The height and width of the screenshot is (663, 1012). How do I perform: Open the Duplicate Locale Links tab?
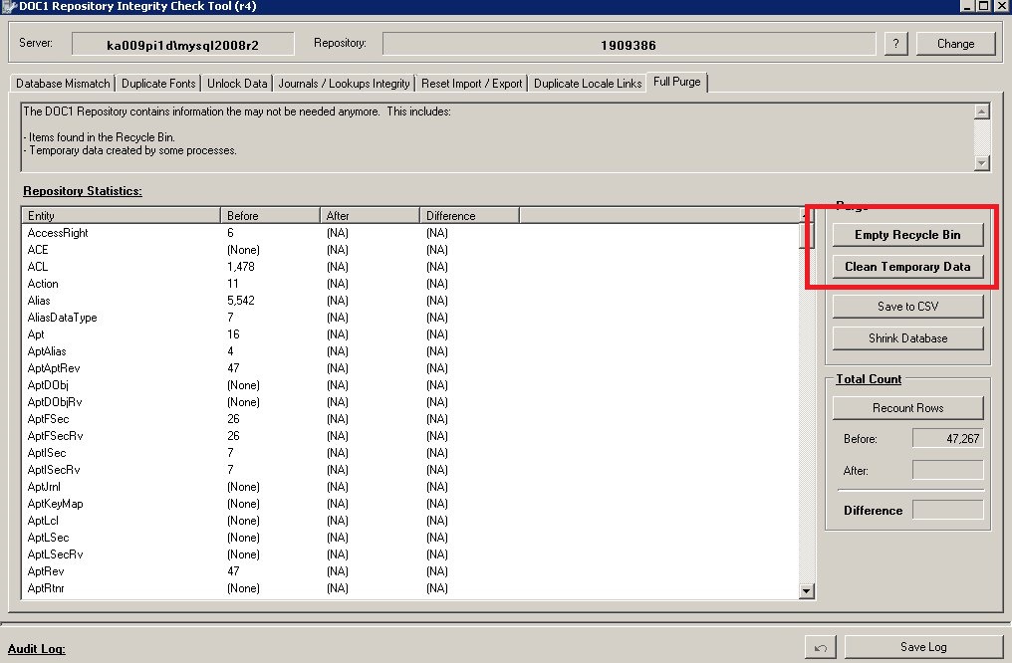(x=588, y=84)
